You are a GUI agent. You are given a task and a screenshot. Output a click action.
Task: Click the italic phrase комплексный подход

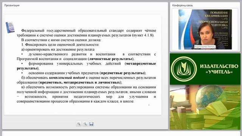(x=67, y=77)
